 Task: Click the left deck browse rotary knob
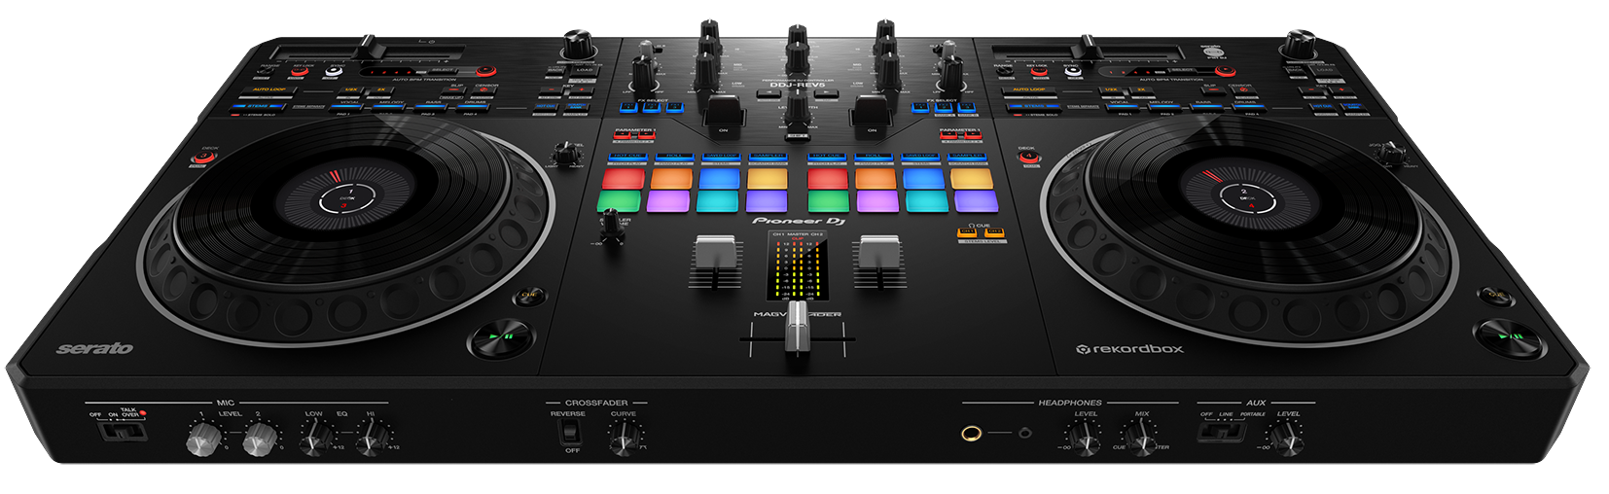579,45
